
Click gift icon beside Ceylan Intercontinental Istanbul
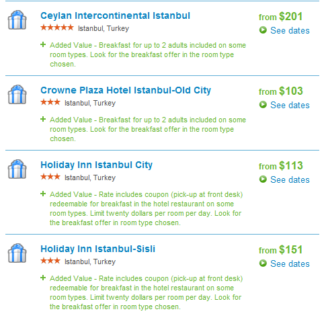tap(17, 20)
